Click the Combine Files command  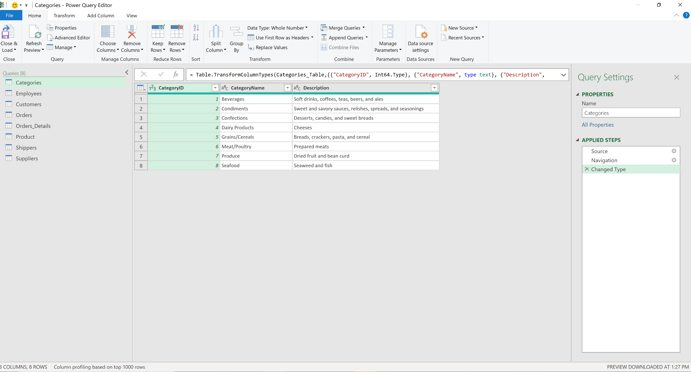(340, 48)
